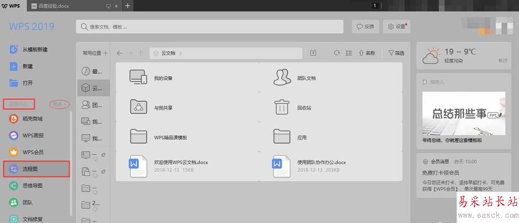Open 我的设备 in the file grid
519x223 pixels.
coord(187,77)
